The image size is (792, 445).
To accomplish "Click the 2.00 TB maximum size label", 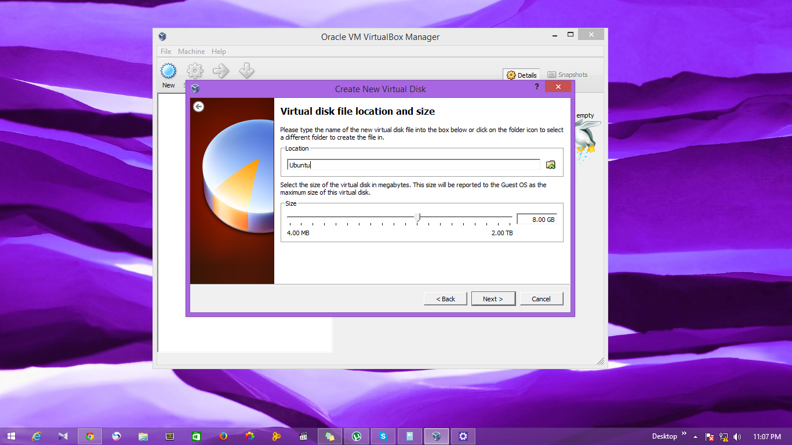I will pos(502,233).
